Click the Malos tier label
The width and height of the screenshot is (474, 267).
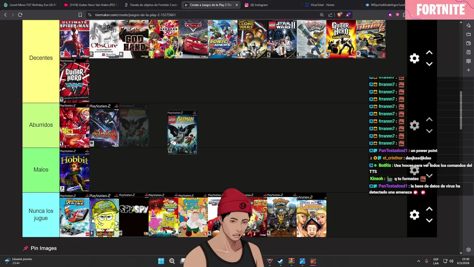(41, 169)
